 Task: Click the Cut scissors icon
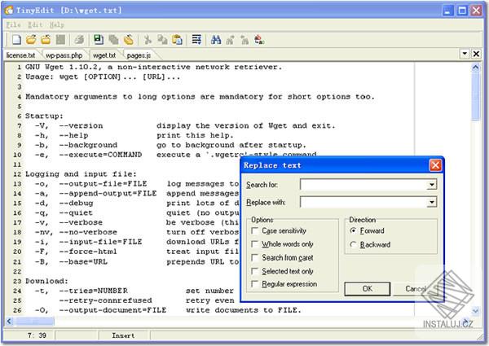click(148, 39)
